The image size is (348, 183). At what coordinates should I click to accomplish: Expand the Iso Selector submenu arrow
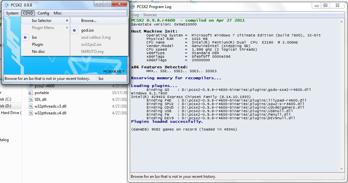coord(67,21)
